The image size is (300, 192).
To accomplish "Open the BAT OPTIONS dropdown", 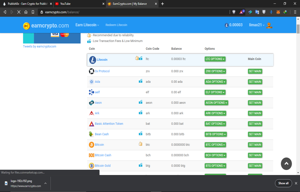I will (x=215, y=124).
